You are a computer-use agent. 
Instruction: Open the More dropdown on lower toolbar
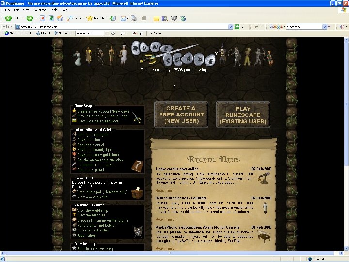[156, 33]
